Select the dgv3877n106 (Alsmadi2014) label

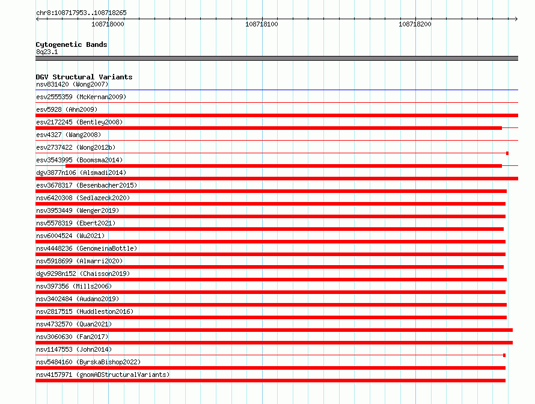(x=81, y=173)
